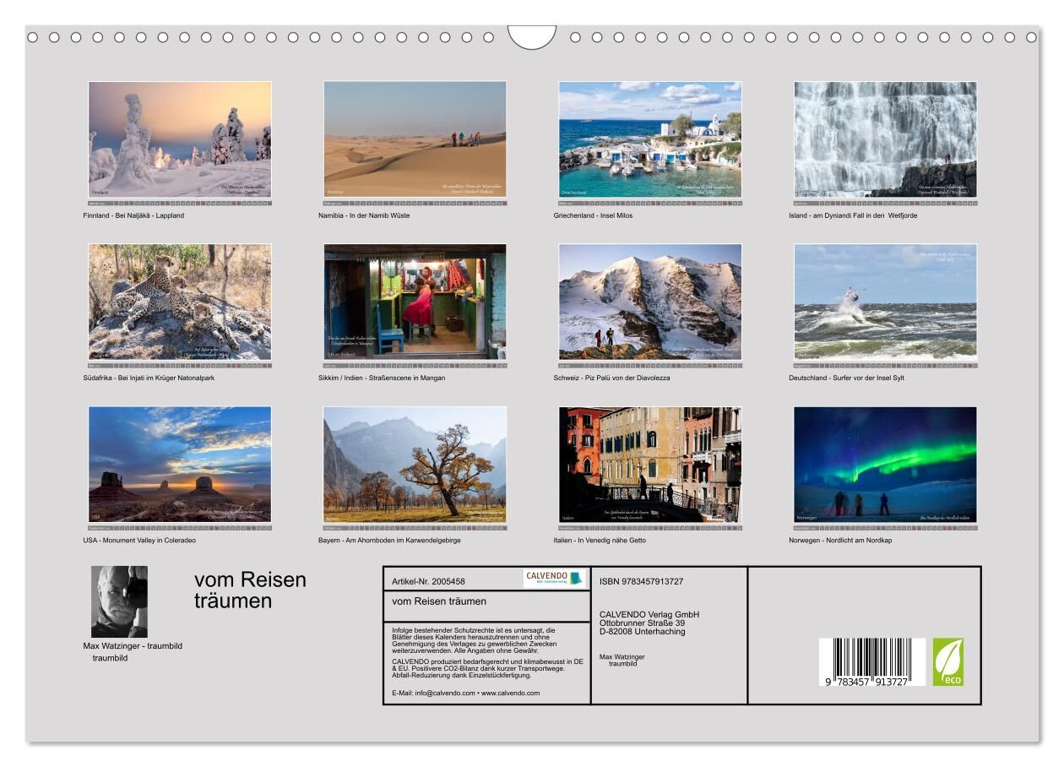Select the Dyniandi waterfall photo

[885, 139]
